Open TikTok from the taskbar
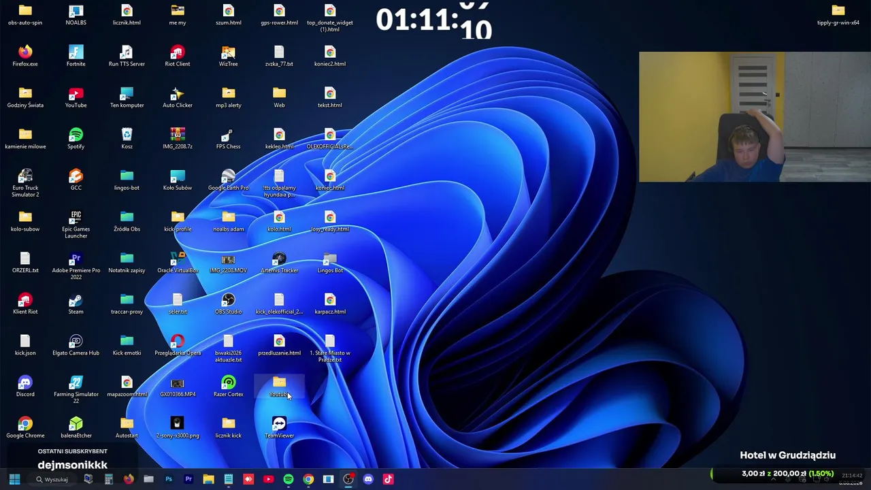This screenshot has height=490, width=871. point(388,479)
